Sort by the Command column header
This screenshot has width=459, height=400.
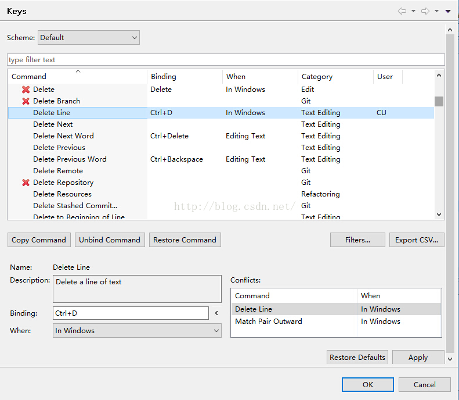click(x=29, y=77)
